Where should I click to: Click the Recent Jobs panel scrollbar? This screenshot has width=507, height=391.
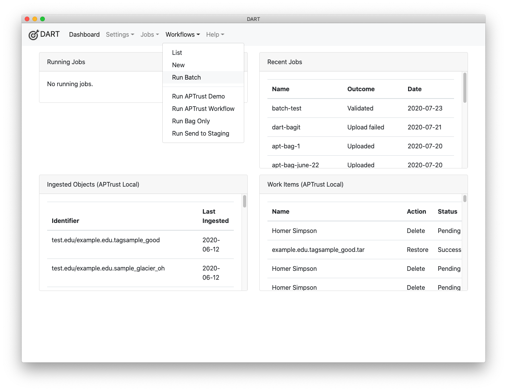(464, 88)
